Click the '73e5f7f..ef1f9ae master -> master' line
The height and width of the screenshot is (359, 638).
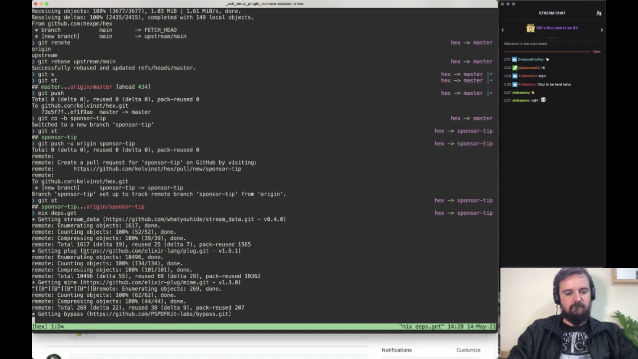tap(96, 112)
